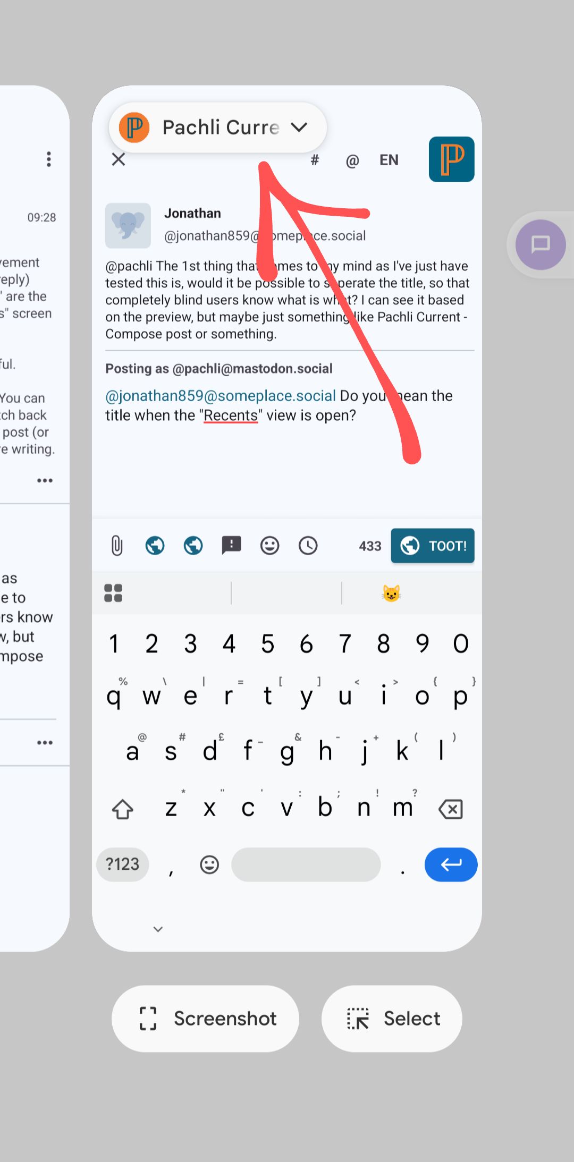The image size is (574, 1162).
Task: Open the three-dot overflow menu at top
Action: (48, 159)
